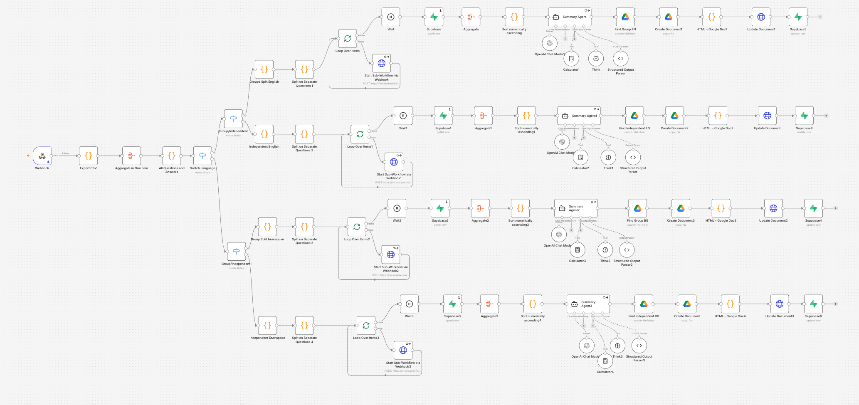Click the Loop Over Items node
859x405 pixels.
coord(347,39)
